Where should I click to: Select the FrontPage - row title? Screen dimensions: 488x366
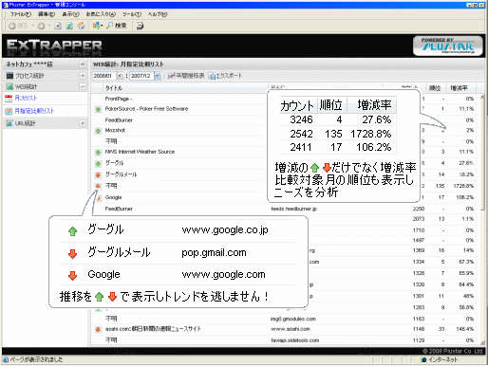click(119, 99)
